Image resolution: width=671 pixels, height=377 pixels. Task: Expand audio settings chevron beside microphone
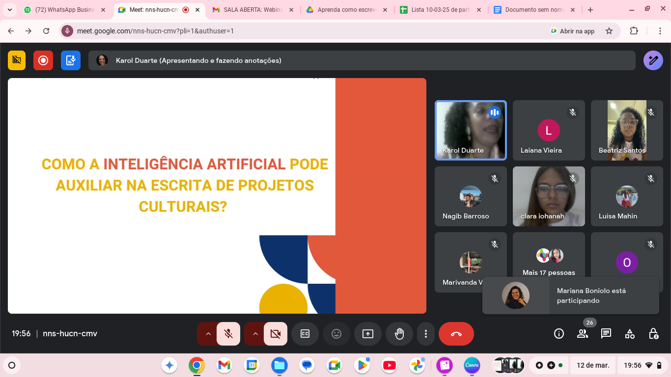pyautogui.click(x=208, y=334)
